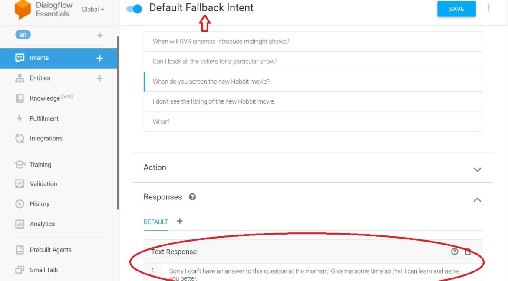Select the Integrations sidebar icon
508x281 pixels.
(20, 138)
